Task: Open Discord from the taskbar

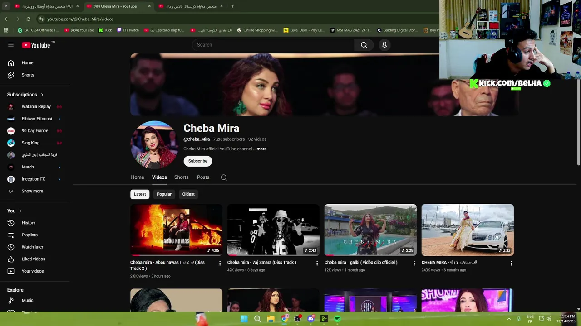Action: pos(311,319)
